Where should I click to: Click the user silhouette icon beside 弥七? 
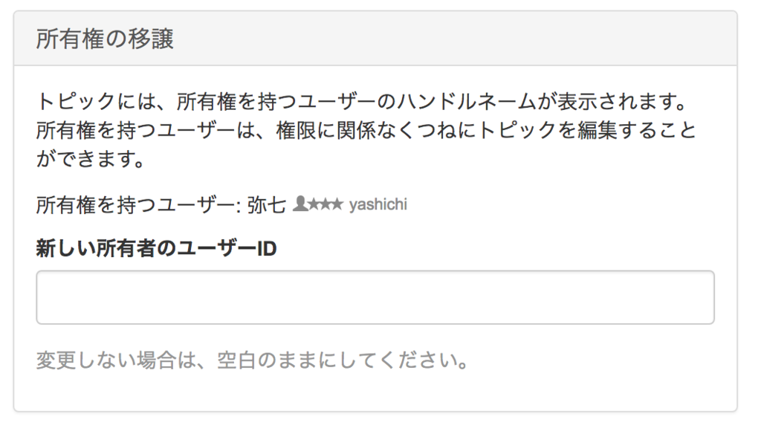coord(300,204)
